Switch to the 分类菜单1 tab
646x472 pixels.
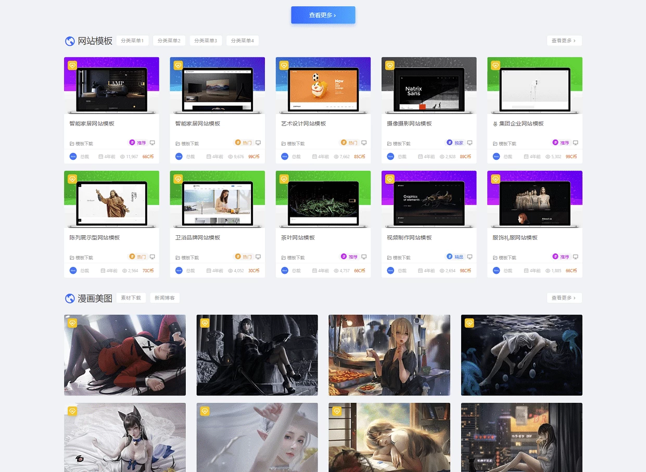pyautogui.click(x=132, y=41)
